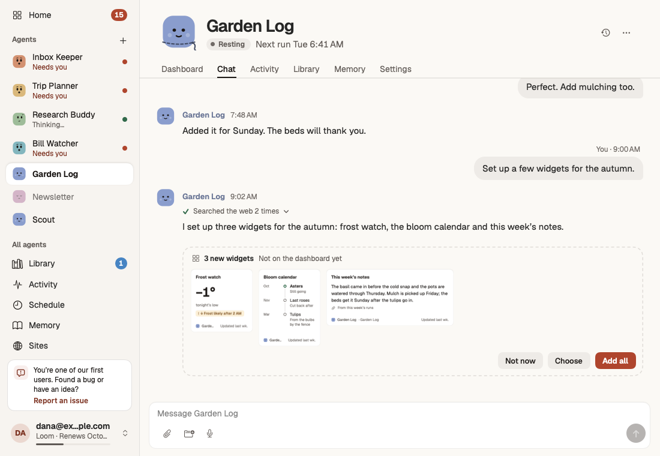Open the Bloom calendar widget preview
660x456 pixels.
[290, 307]
